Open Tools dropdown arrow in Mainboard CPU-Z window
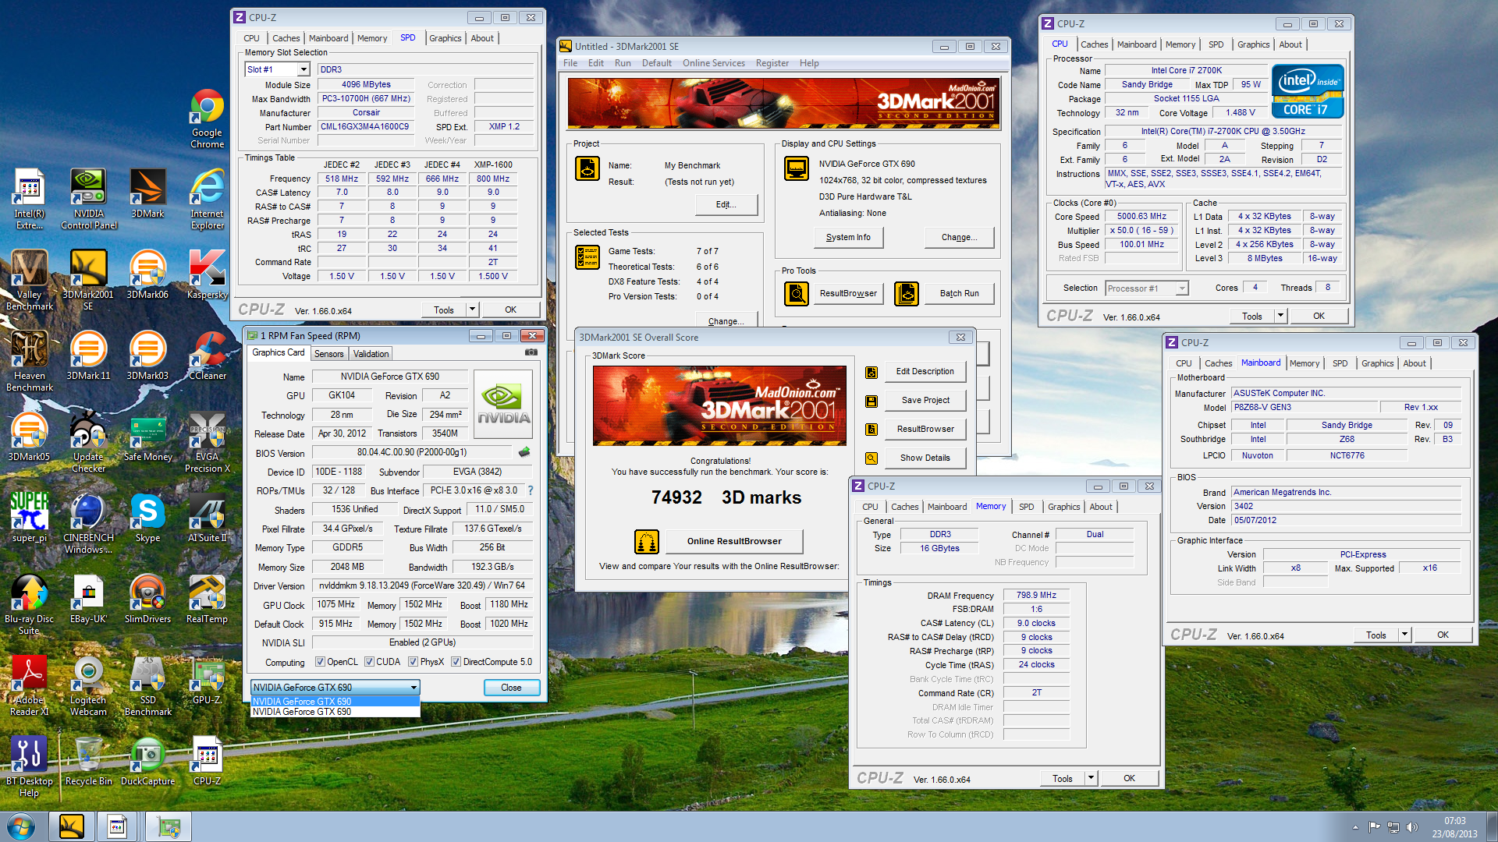This screenshot has height=842, width=1498. [x=1404, y=635]
